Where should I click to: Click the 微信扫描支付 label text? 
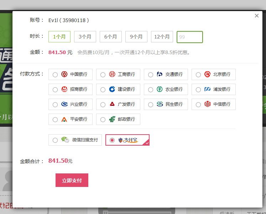click(85, 140)
